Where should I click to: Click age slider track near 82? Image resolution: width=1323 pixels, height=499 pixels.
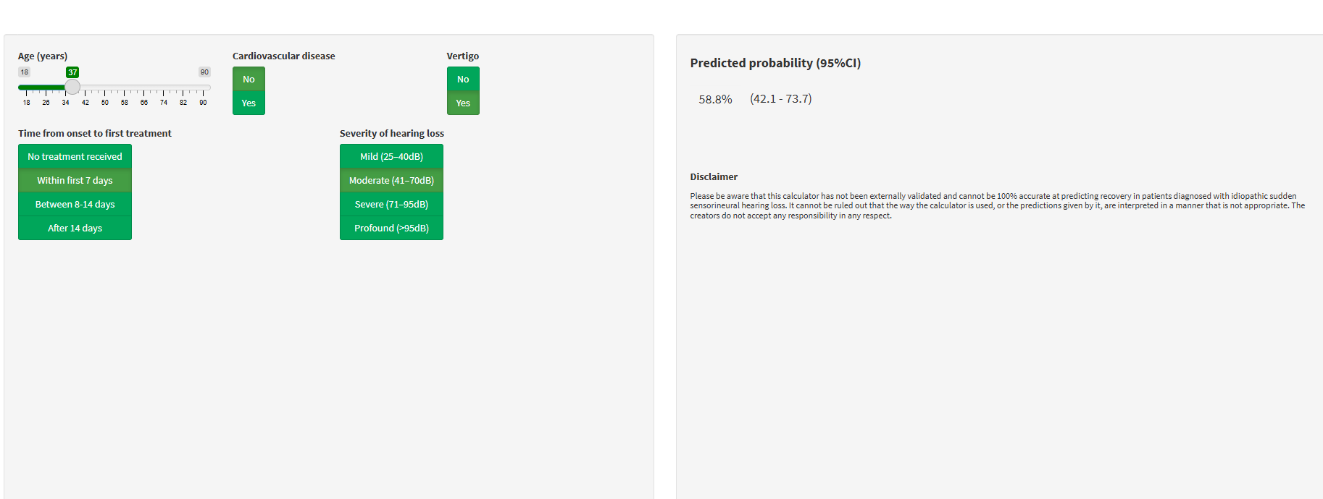point(183,88)
